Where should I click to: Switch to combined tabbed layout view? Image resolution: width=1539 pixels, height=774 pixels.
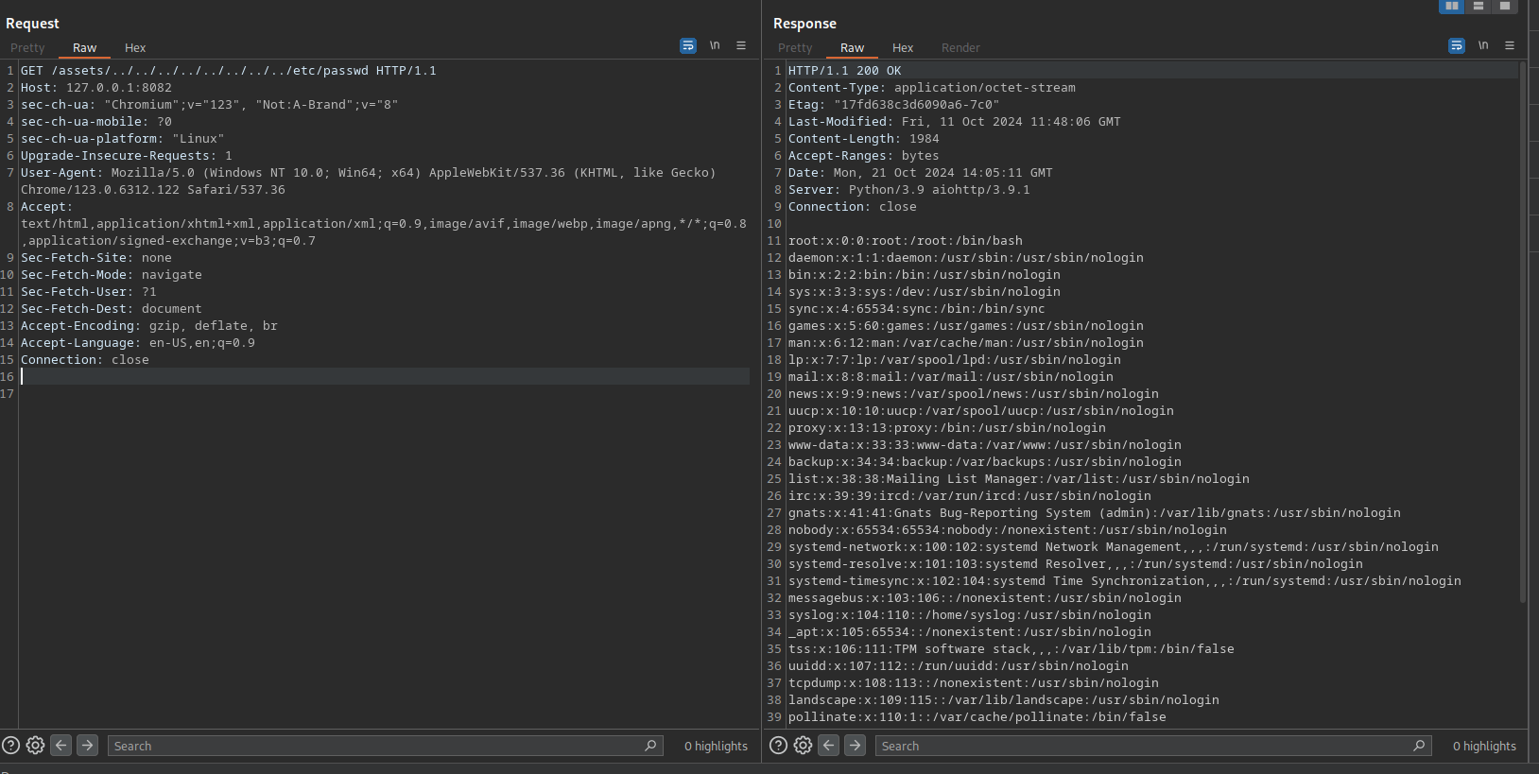point(1505,7)
